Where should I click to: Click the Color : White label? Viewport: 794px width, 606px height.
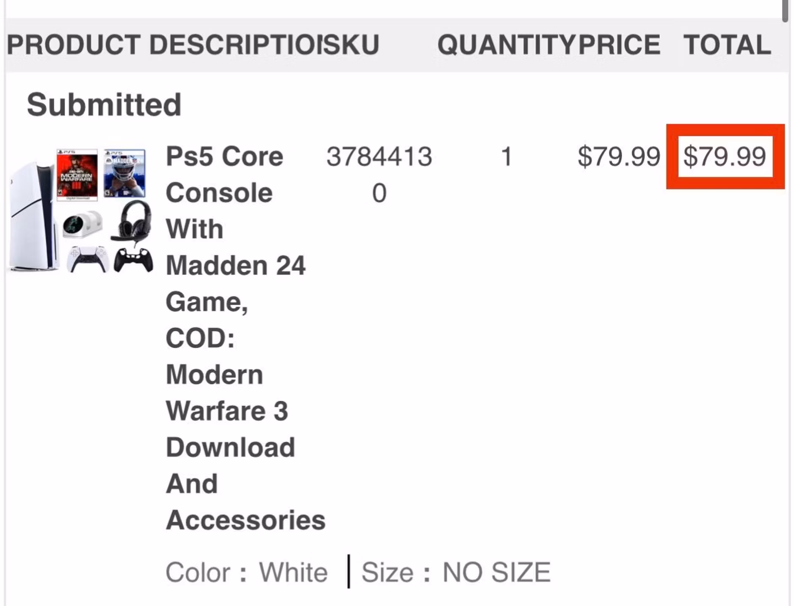247,572
